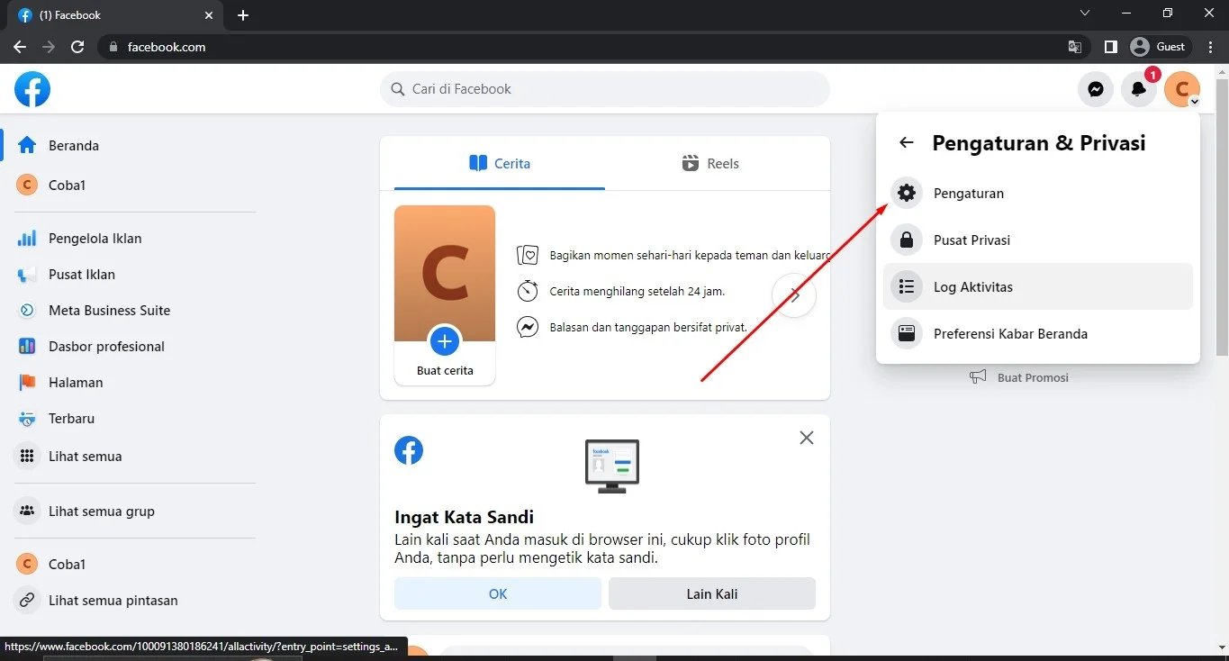Click the Buat Promosi megaphone icon
Viewport: 1229px width, 661px height.
click(x=978, y=376)
